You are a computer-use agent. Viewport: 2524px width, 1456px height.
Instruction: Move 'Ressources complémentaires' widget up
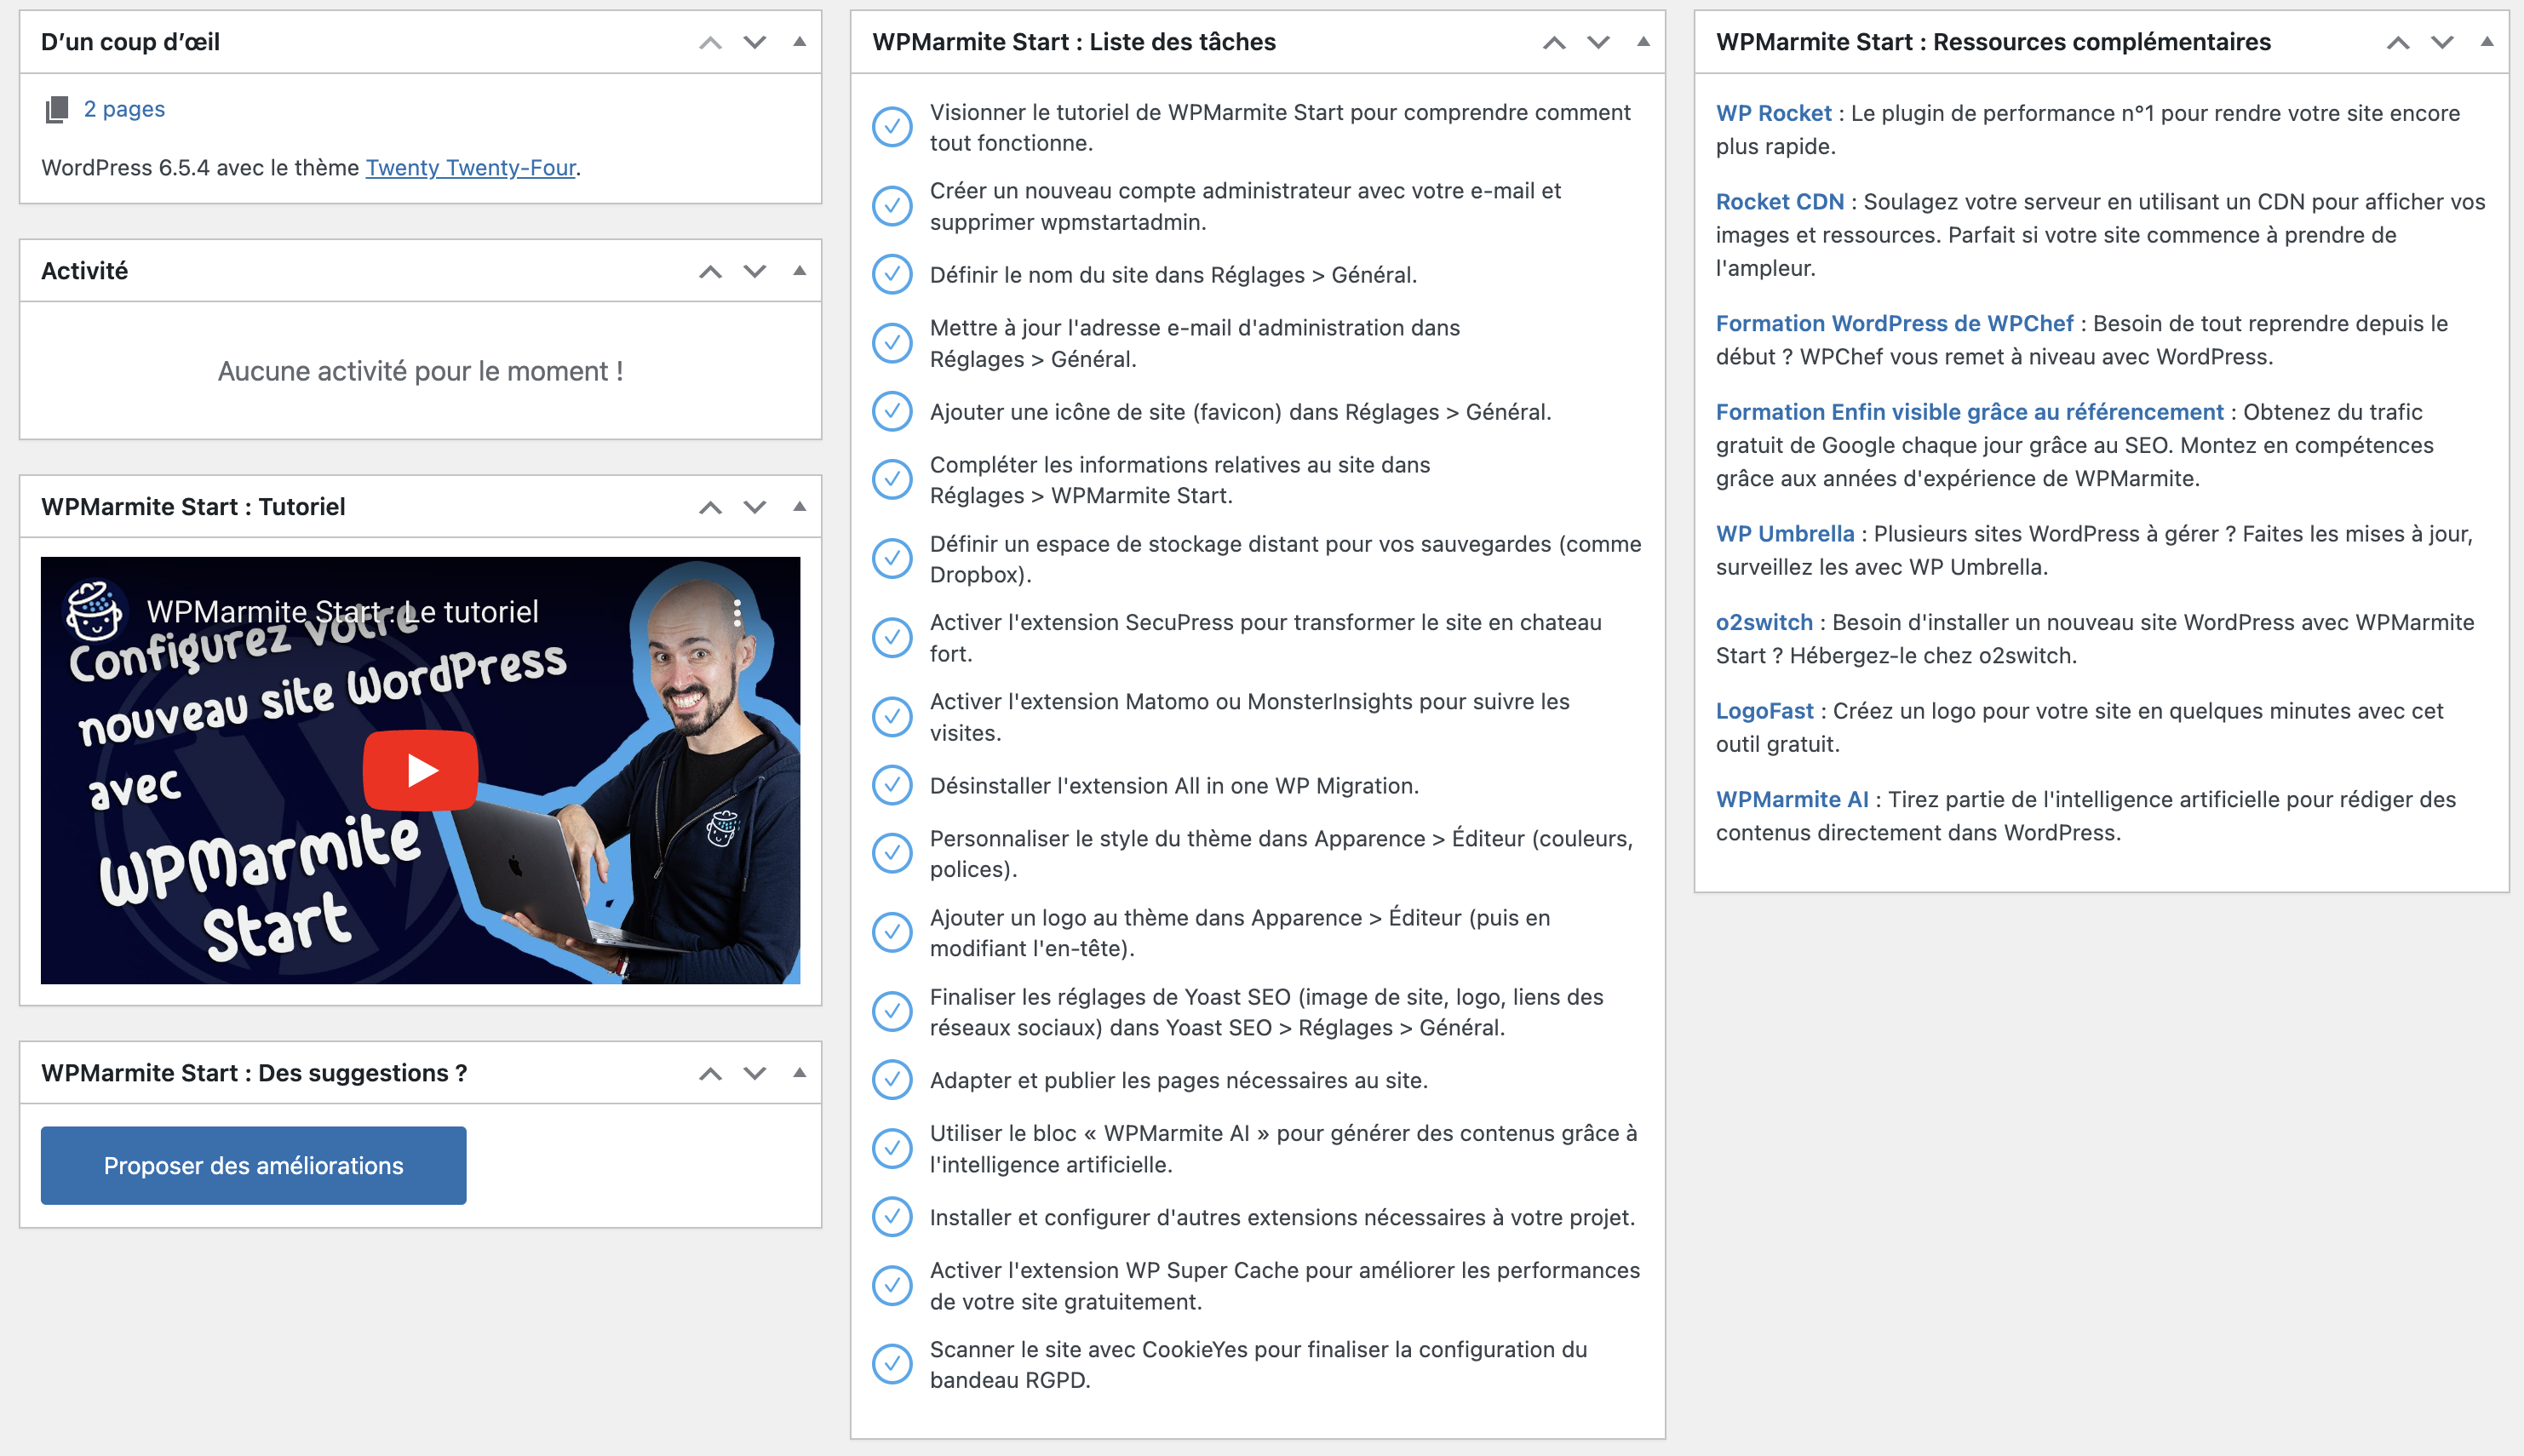pos(2398,42)
